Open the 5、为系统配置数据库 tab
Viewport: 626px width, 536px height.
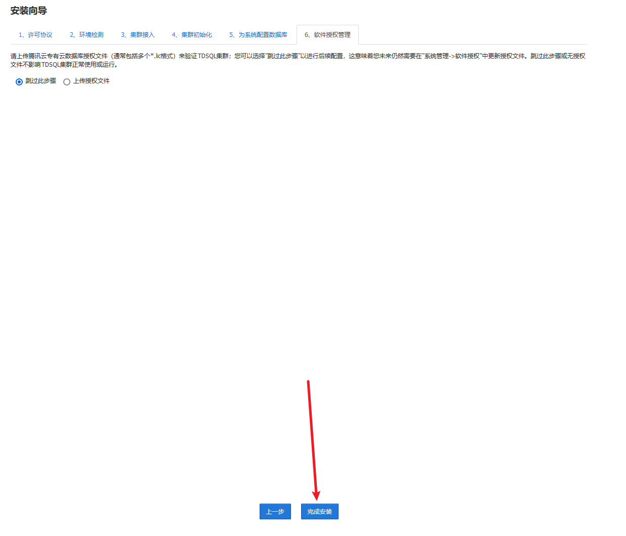[258, 35]
